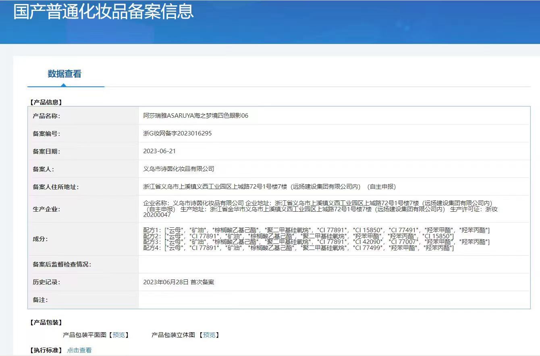Click the 产品名称 row label
540x356 pixels.
(46, 116)
